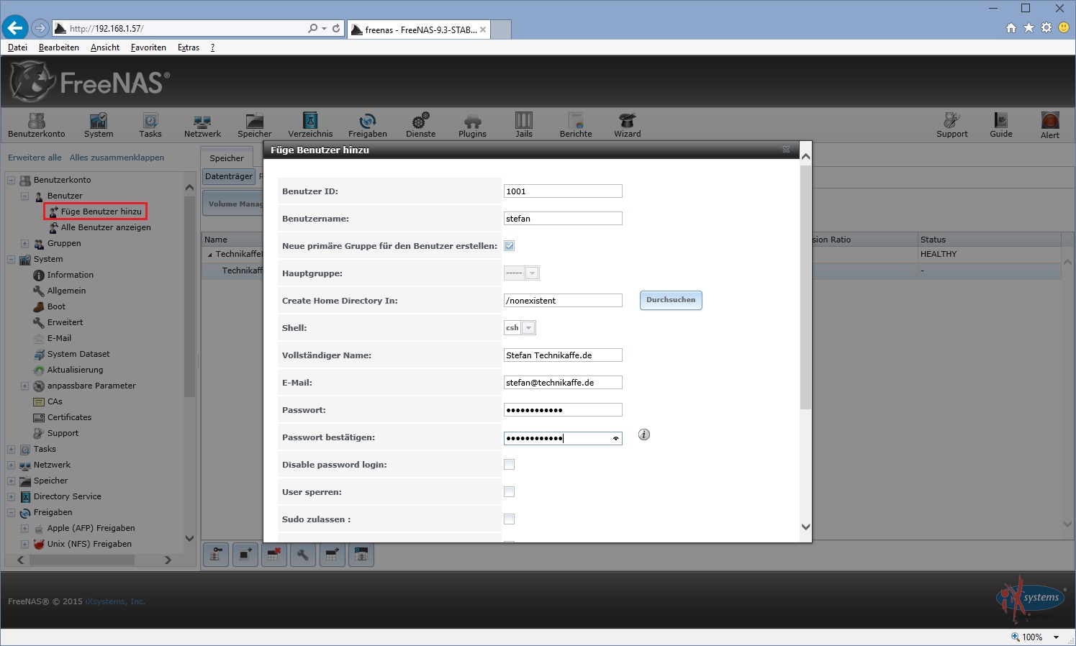Expand anpassbare Parameter tree node
This screenshot has height=646, width=1076.
point(24,386)
